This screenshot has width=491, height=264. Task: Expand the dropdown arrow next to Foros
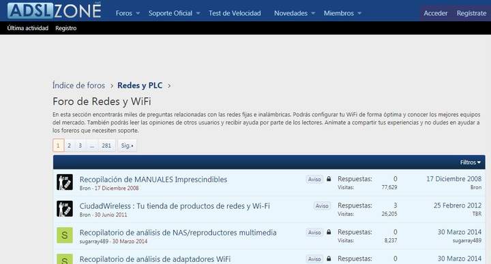click(x=138, y=14)
